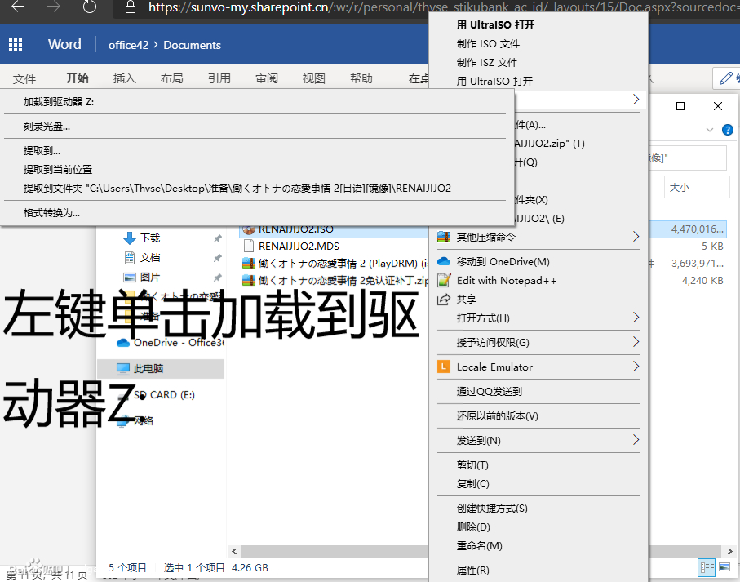Click the Notepad++ icon in context menu
Screen dimensions: 740x582
coord(444,280)
